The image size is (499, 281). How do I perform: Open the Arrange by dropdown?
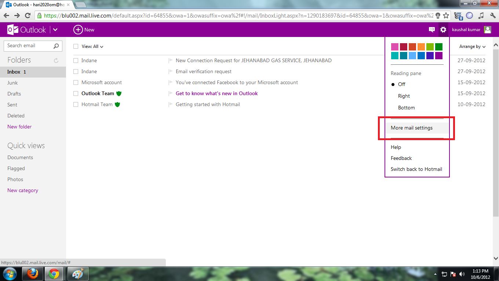(x=473, y=46)
